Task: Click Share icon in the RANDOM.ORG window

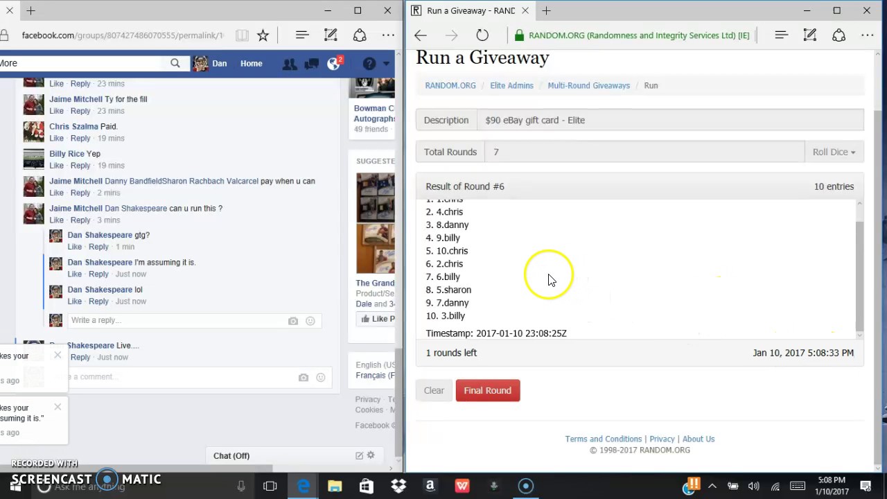Action: (838, 35)
